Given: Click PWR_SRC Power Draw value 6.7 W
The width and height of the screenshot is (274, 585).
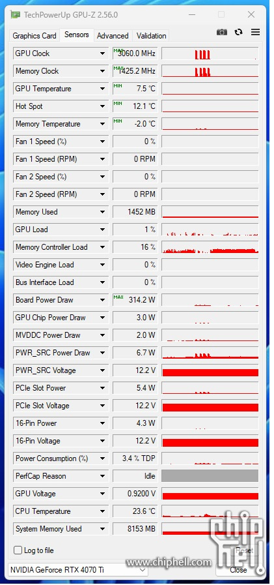Looking at the screenshot, I should tap(135, 353).
